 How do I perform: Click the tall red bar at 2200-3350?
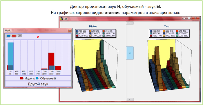click(x=51, y=61)
